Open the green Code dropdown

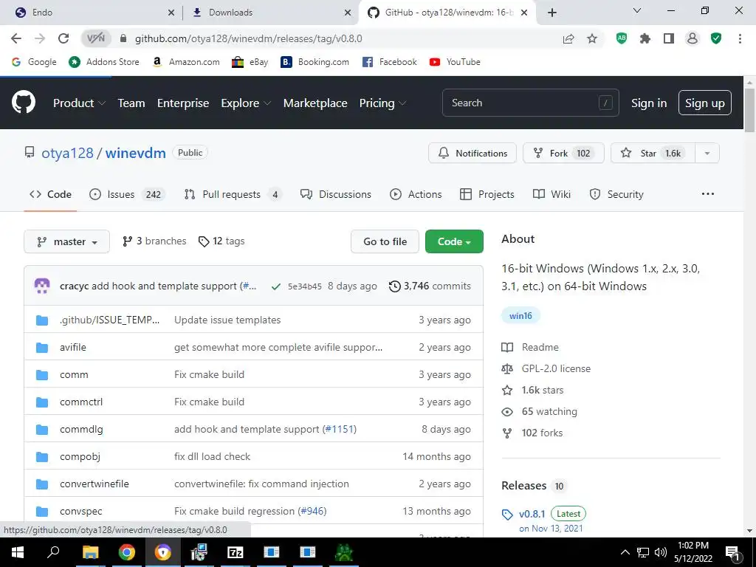pyautogui.click(x=454, y=241)
